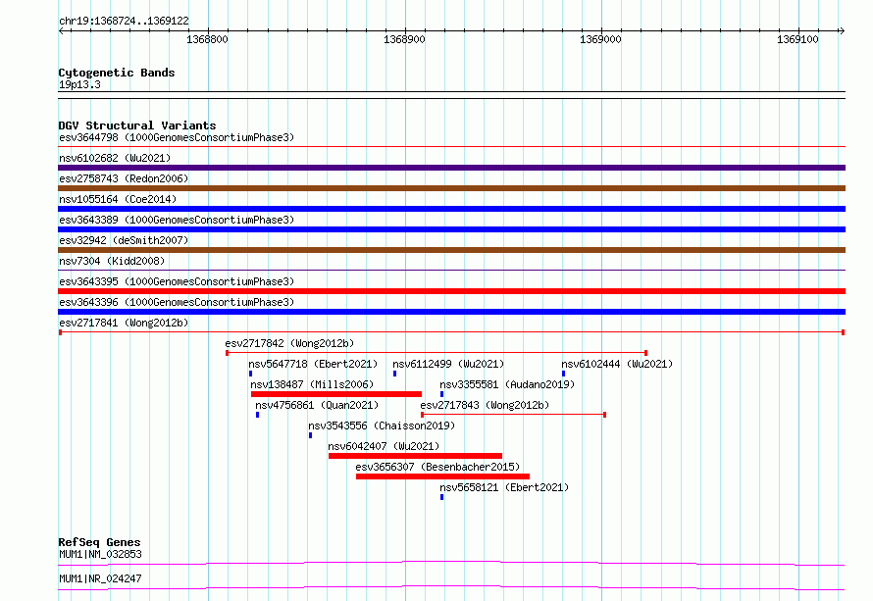Open the nsv4756861 (Quan2021) label
The height and width of the screenshot is (601, 873).
(x=317, y=405)
